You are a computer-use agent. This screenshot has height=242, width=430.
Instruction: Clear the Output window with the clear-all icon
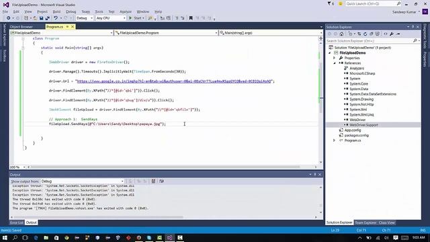coord(153,181)
